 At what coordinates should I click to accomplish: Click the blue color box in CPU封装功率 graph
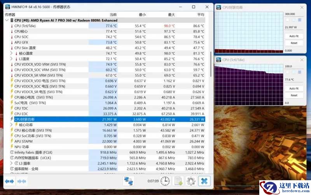click(299, 20)
